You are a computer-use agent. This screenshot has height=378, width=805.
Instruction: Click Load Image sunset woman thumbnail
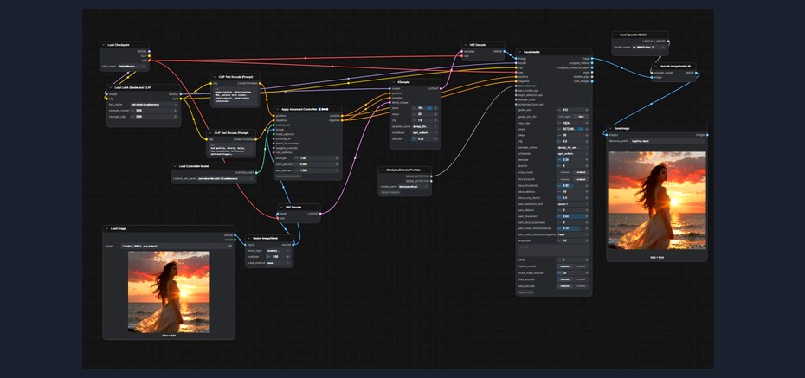(169, 292)
